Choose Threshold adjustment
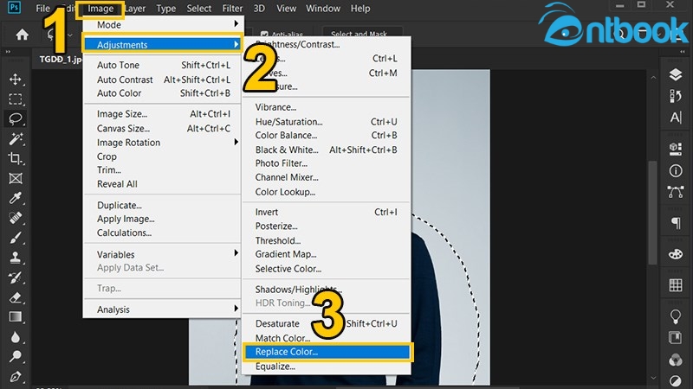The height and width of the screenshot is (389, 693). (x=327, y=241)
